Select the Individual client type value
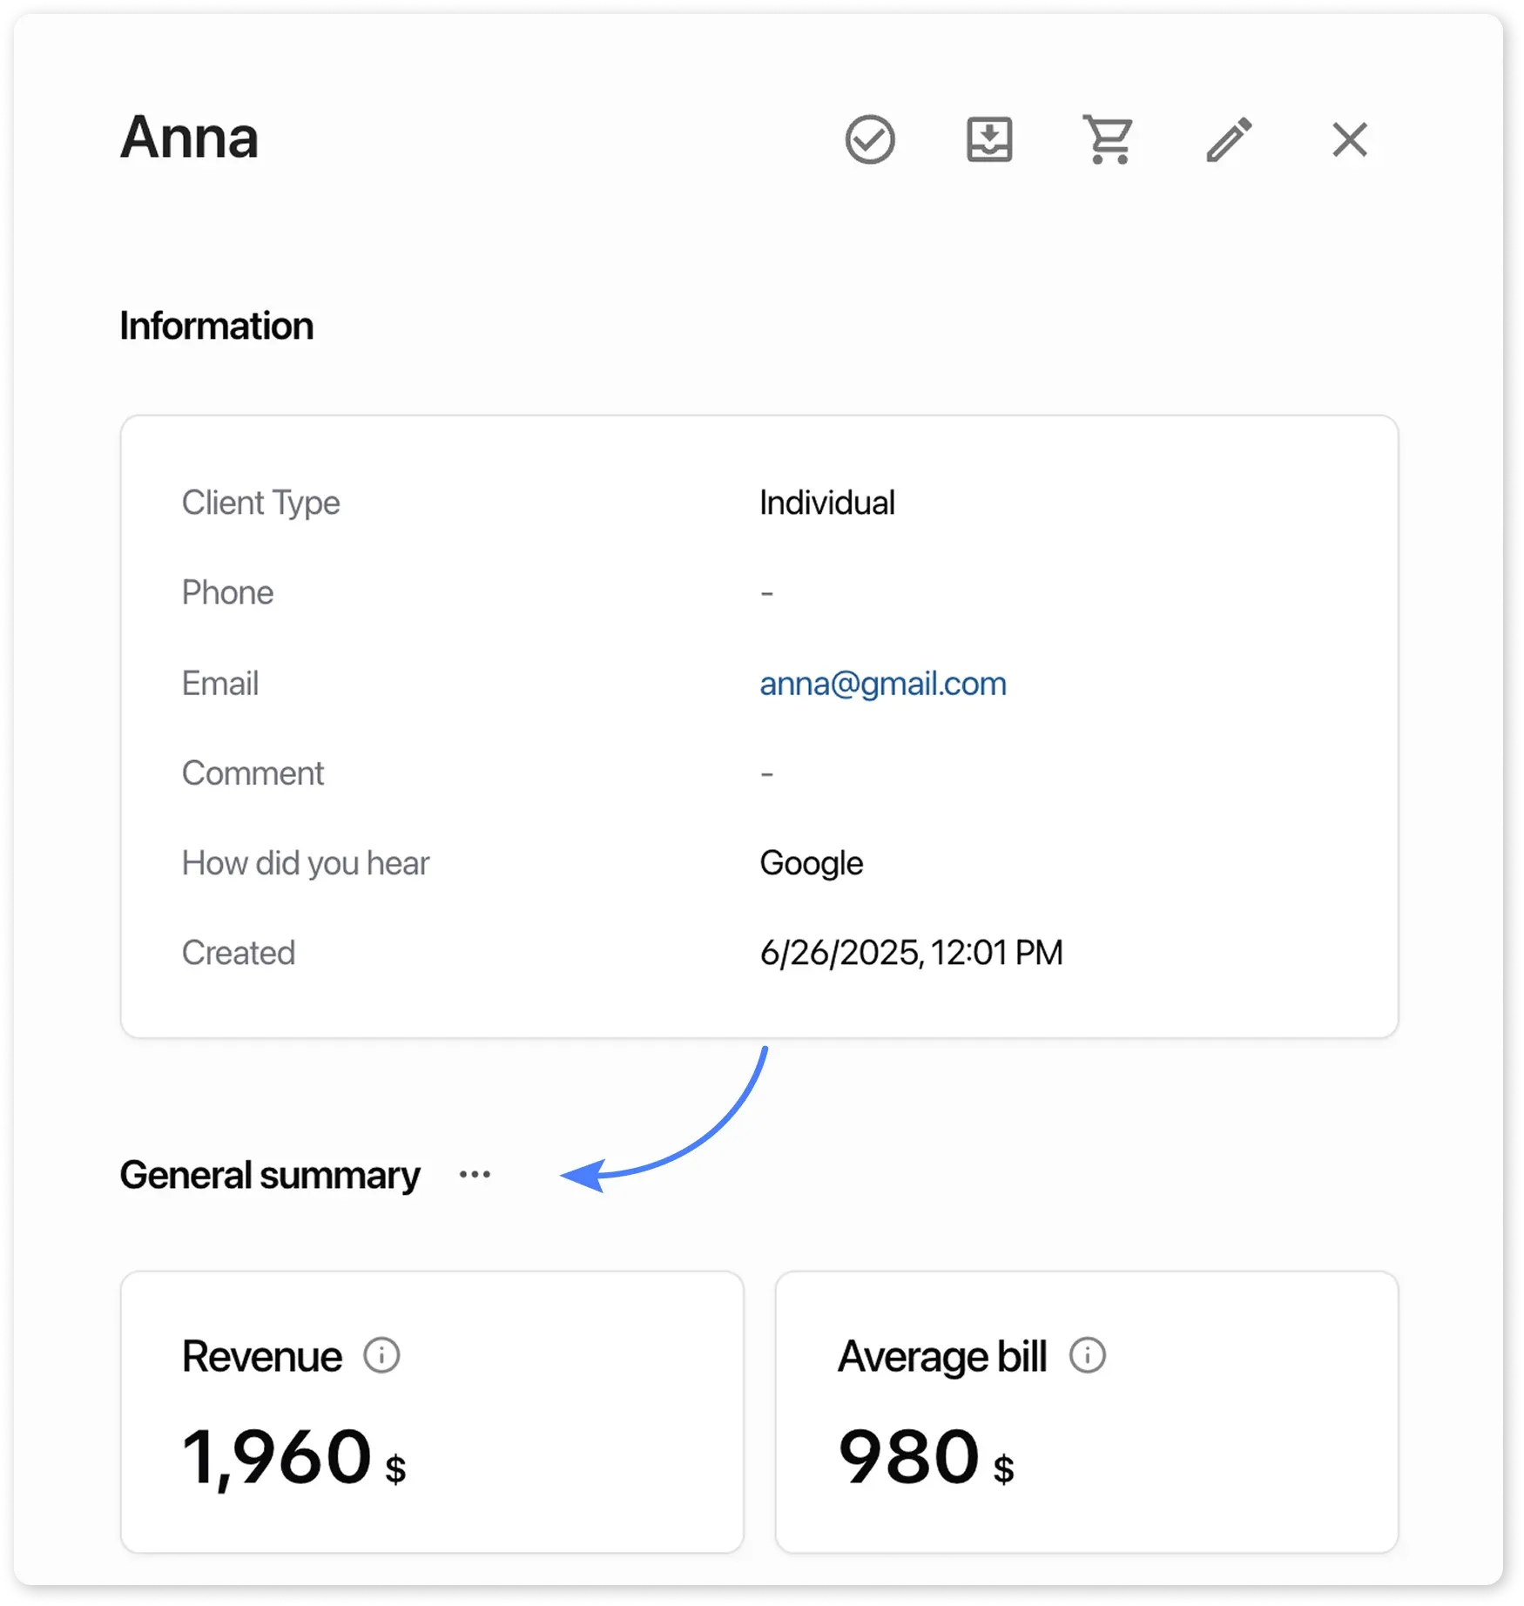The width and height of the screenshot is (1524, 1606). coord(826,503)
